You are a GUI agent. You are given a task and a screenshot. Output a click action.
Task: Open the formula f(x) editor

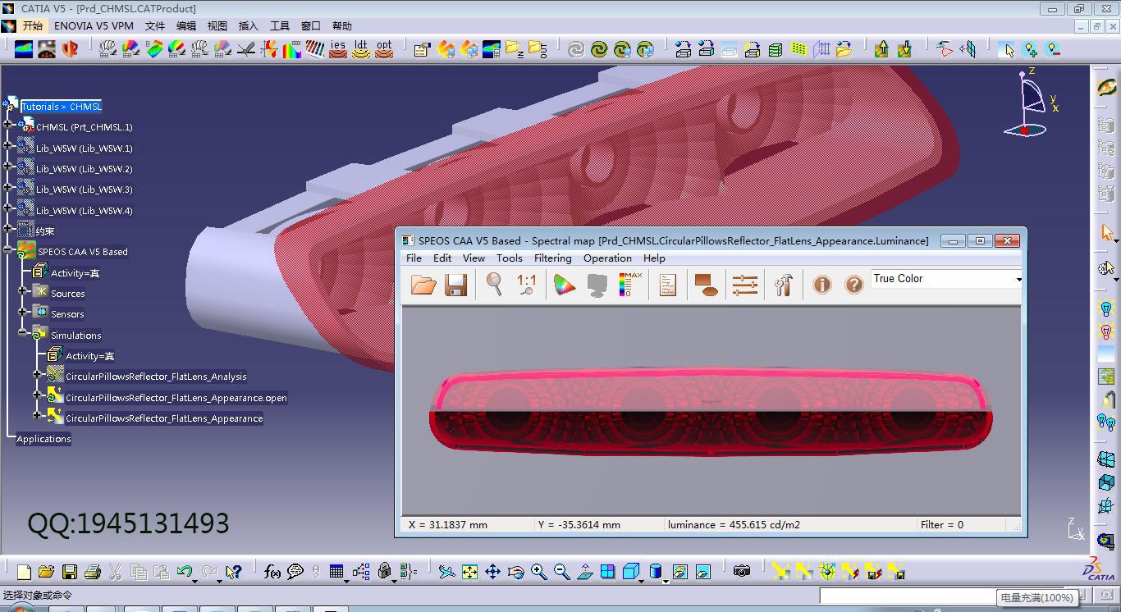click(x=272, y=572)
